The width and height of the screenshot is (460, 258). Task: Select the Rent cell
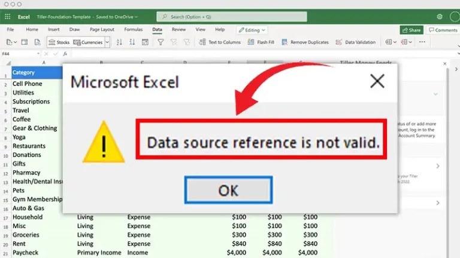(x=43, y=244)
